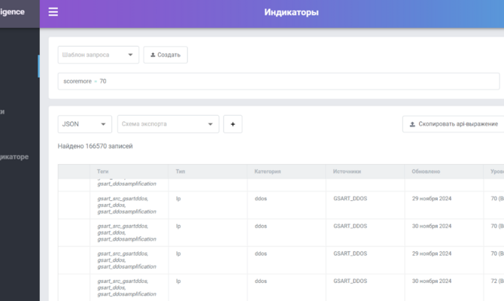Click the 'igence' logo in sidebar
This screenshot has width=504, height=301.
pyautogui.click(x=12, y=12)
